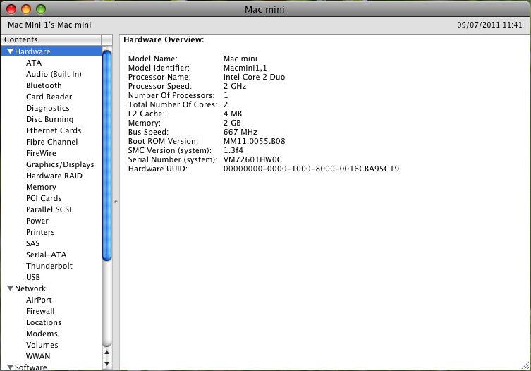Select Bluetooth in the contents list
This screenshot has height=371, width=531.
[44, 85]
